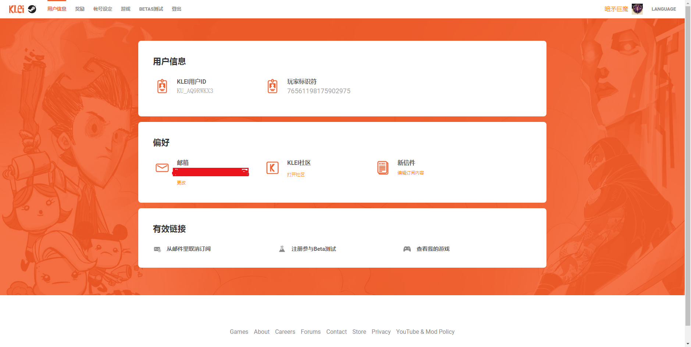Viewport: 691px width, 347px height.
Task: Click 编辑订阅内容 link
Action: coord(410,173)
